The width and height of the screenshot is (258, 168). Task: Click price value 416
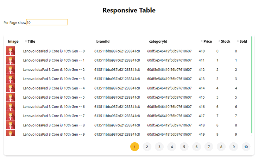(x=202, y=107)
